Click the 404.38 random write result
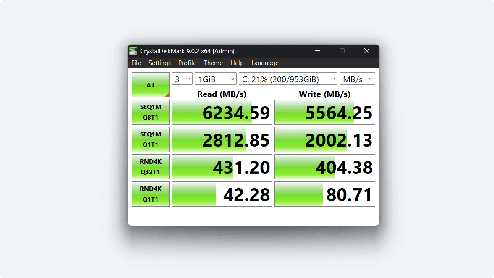Image resolution: width=494 pixels, height=278 pixels. (x=325, y=167)
